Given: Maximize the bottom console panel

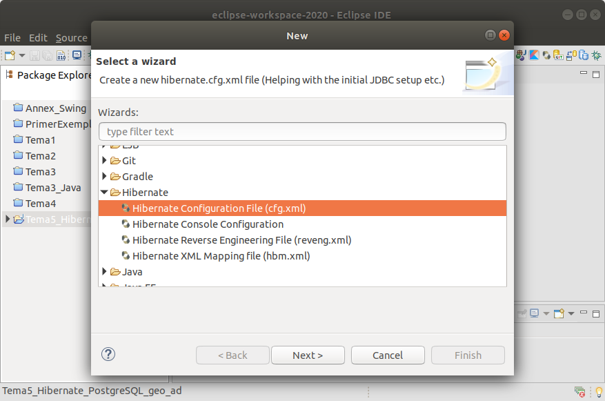Looking at the screenshot, I should (596, 314).
